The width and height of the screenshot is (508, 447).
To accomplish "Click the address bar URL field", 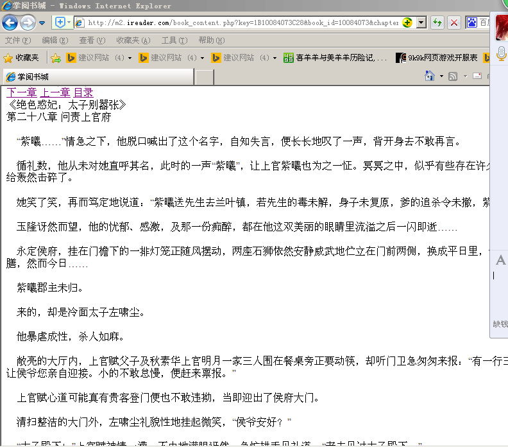I will pos(243,22).
